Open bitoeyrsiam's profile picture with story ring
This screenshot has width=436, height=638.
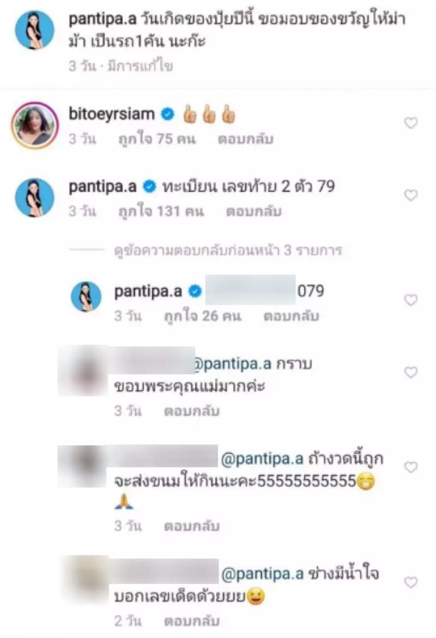pos(34,125)
